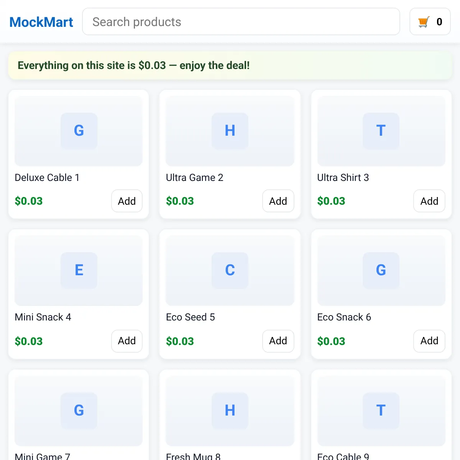The height and width of the screenshot is (460, 460).
Task: Open Fresh Mug 8 product image
Action: (x=230, y=411)
